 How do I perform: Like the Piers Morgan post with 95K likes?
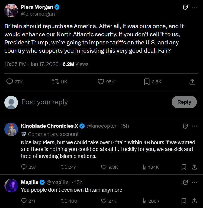point(101,82)
